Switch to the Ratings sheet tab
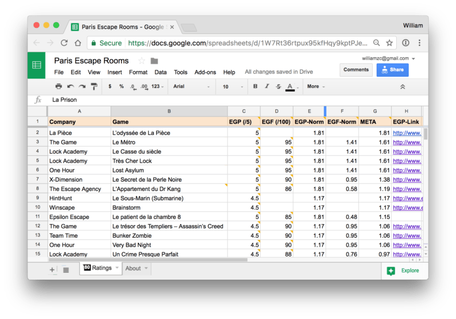456x319 pixels. pyautogui.click(x=101, y=268)
